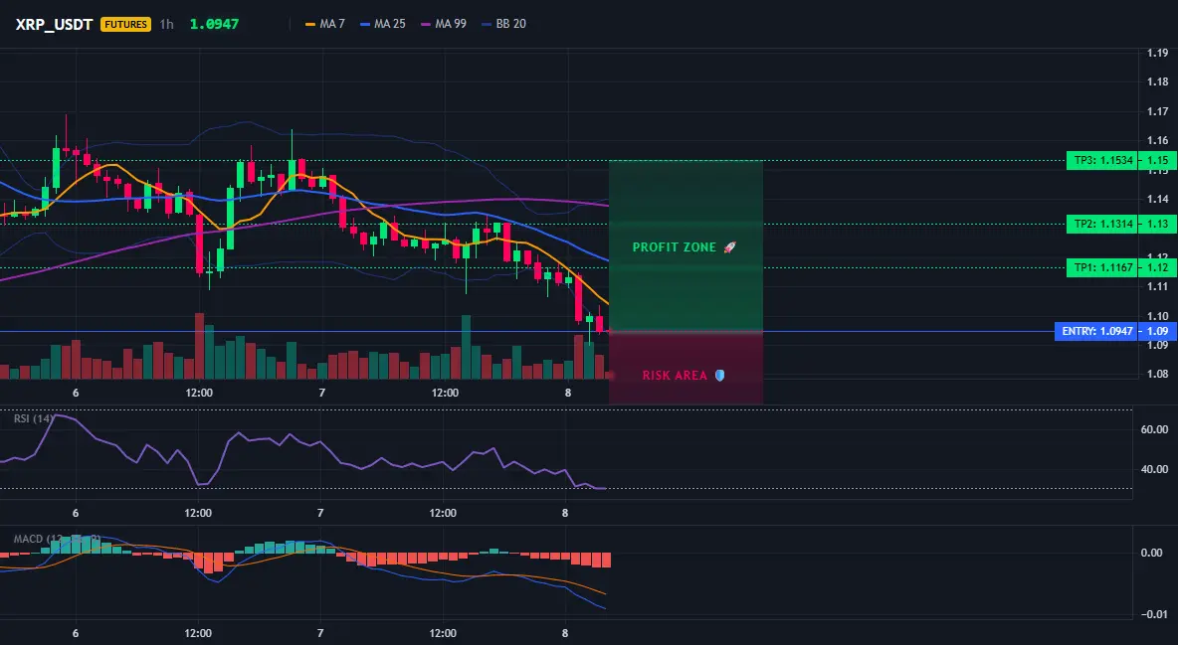This screenshot has height=645, width=1178.
Task: Click date 6 on the MACD panel axis
Action: point(76,633)
